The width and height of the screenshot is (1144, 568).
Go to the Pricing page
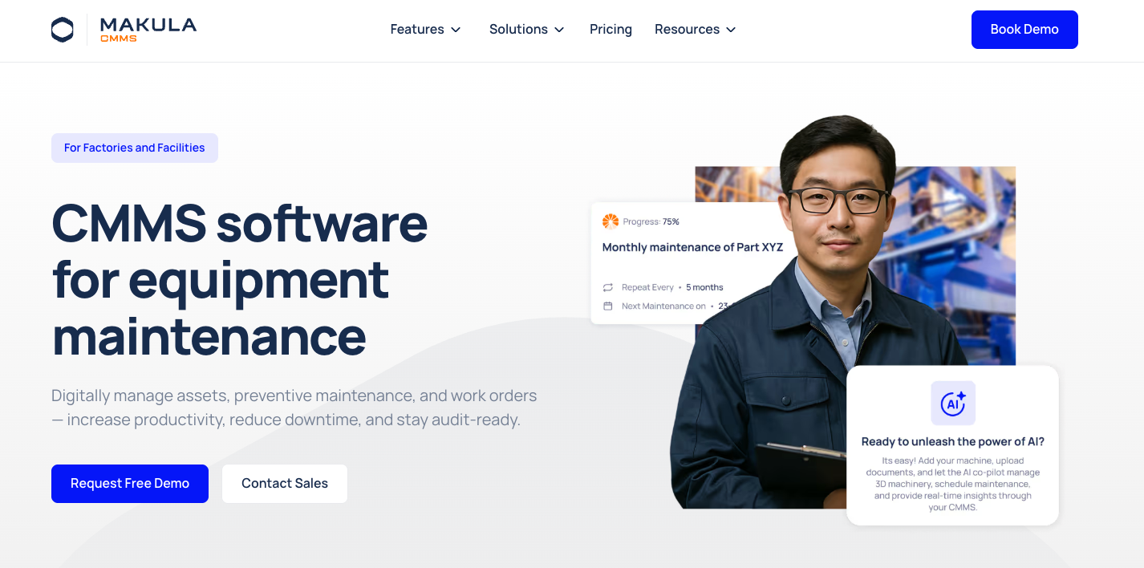(x=611, y=30)
